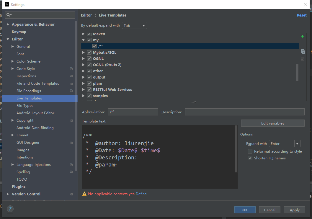312x219 pixels.
Task: Close the Settings dialog window
Action: click(x=305, y=4)
